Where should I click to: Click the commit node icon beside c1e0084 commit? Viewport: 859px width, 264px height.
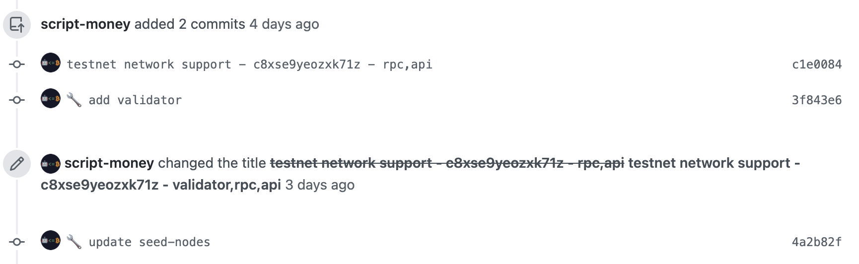[x=17, y=65]
